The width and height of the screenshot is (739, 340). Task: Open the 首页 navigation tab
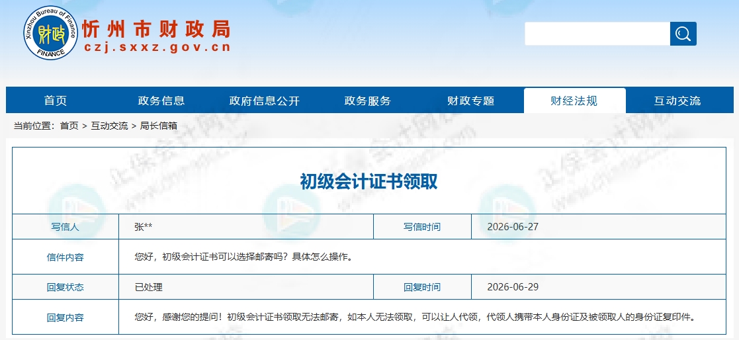point(56,101)
